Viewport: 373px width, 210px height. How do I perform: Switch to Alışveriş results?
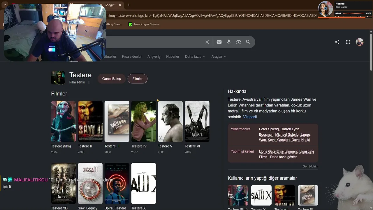point(154,57)
